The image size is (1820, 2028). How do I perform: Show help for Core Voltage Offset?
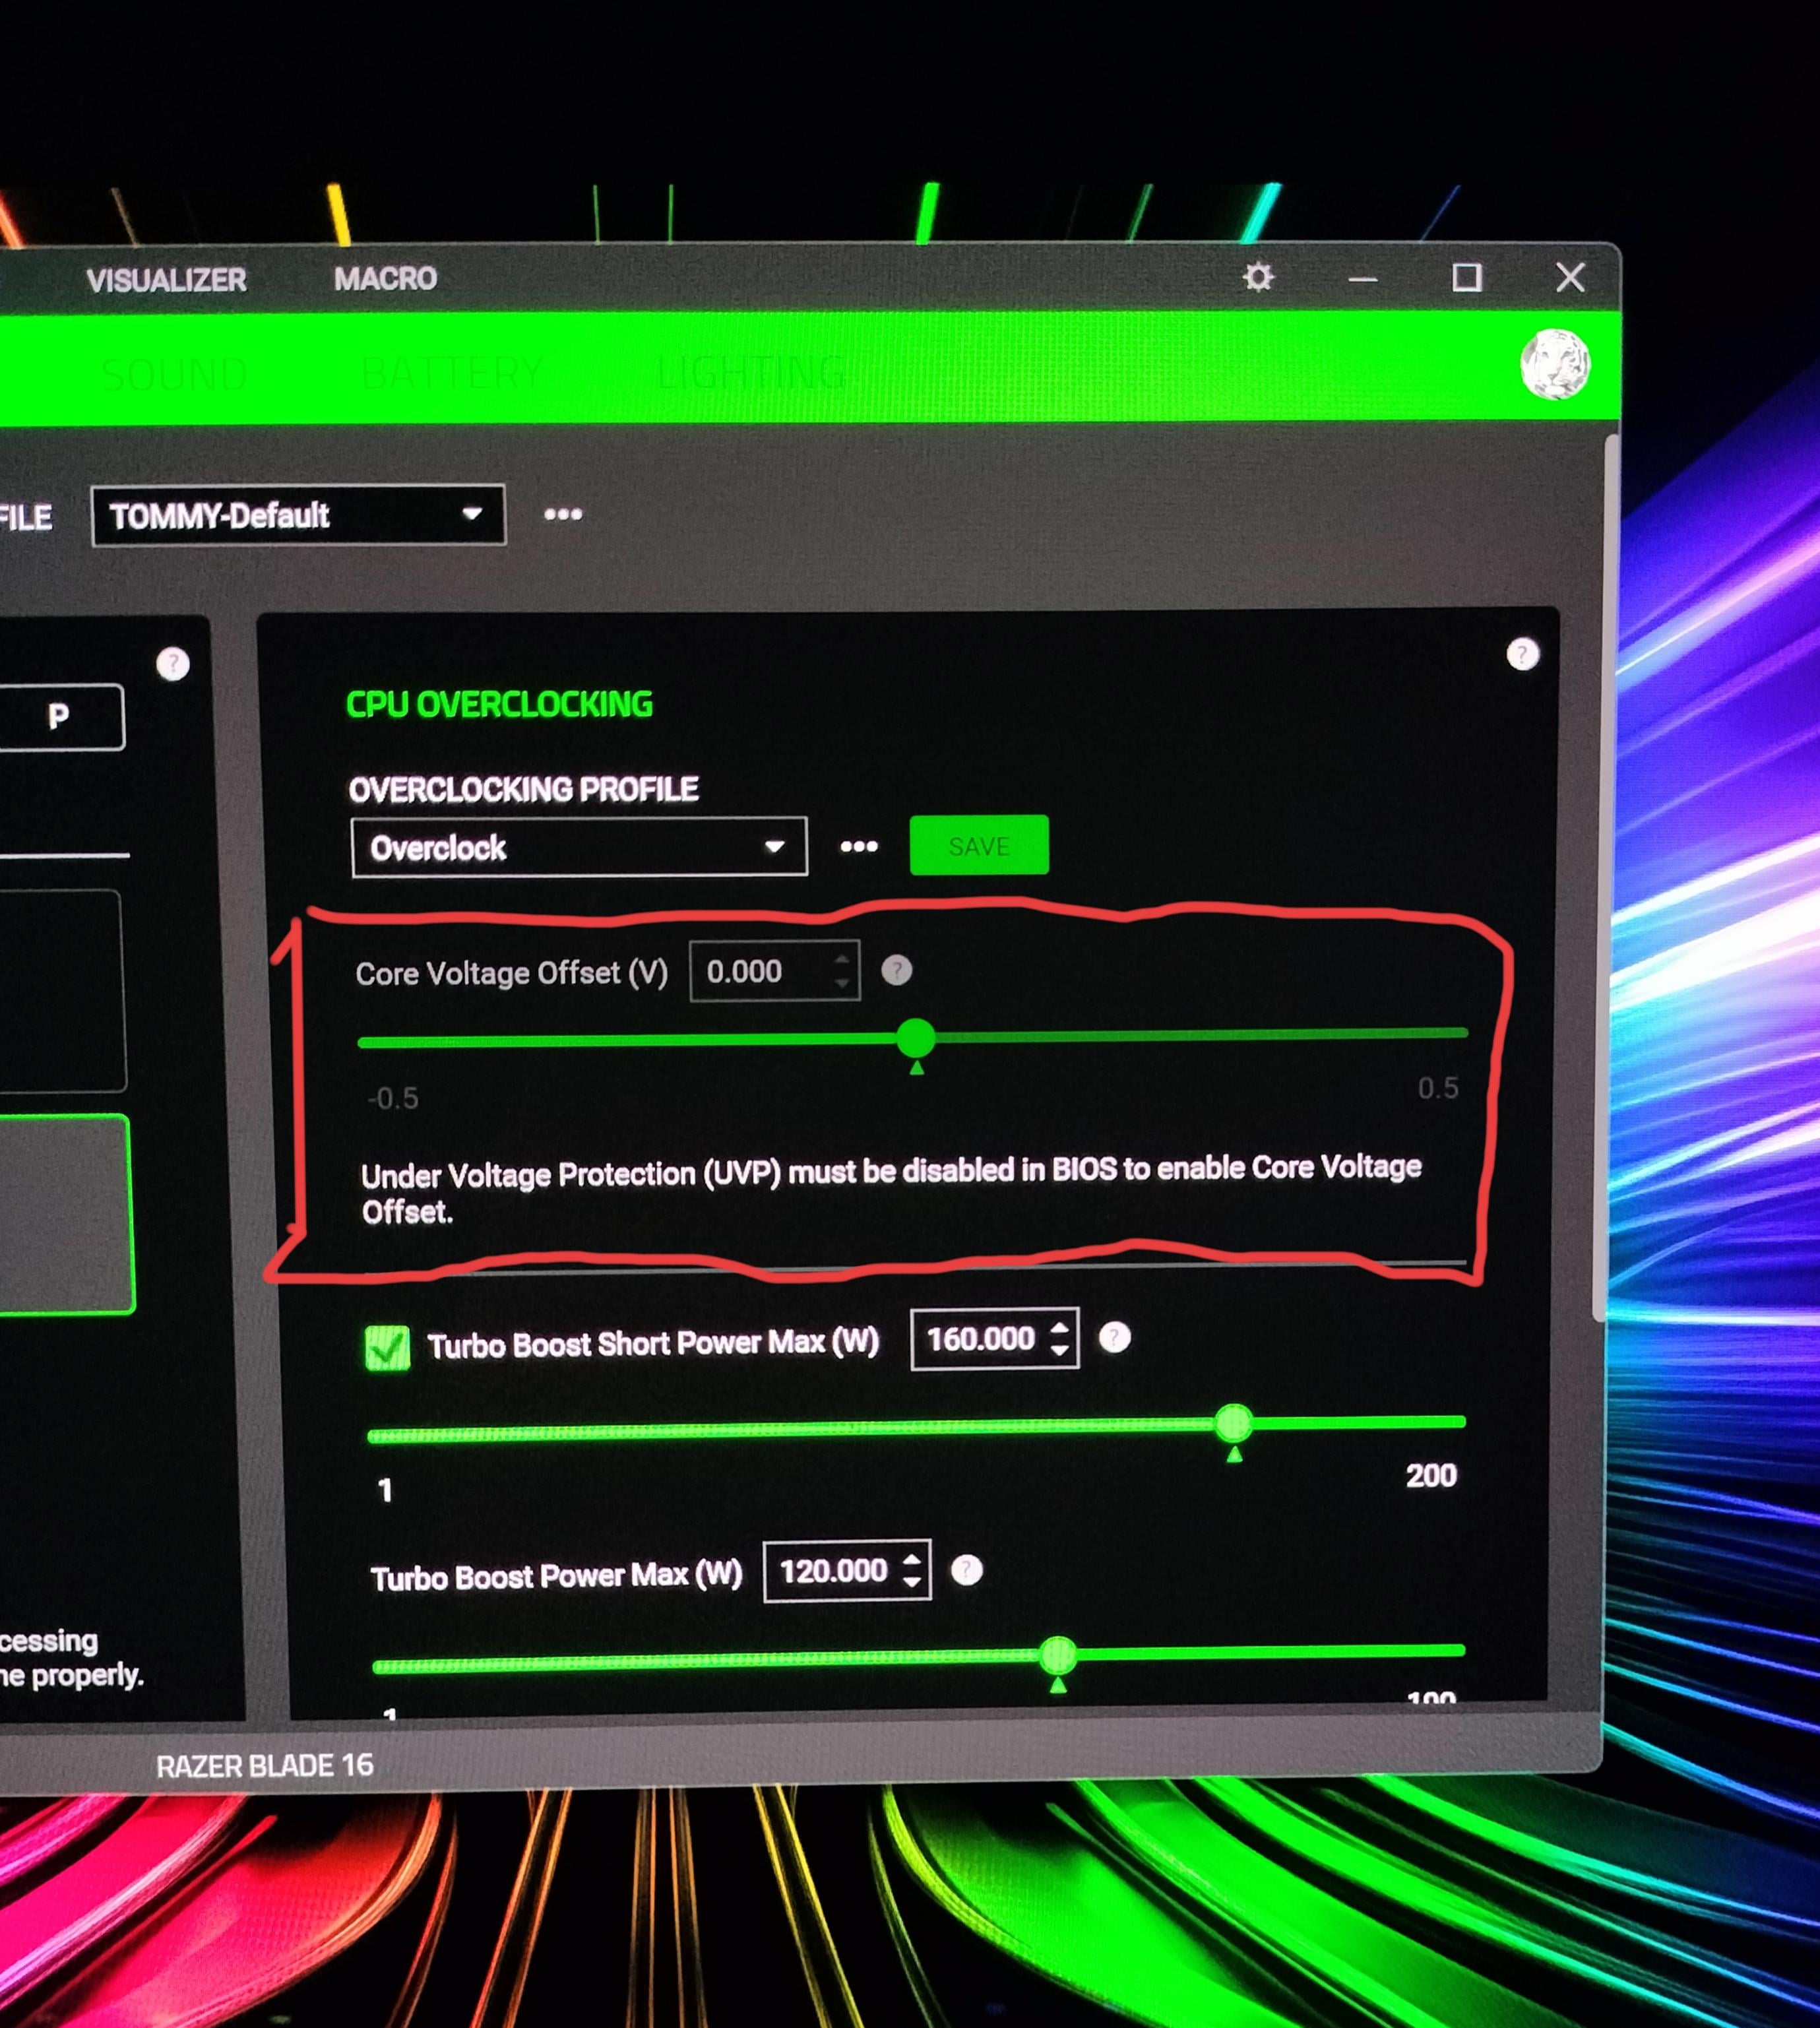tap(897, 970)
